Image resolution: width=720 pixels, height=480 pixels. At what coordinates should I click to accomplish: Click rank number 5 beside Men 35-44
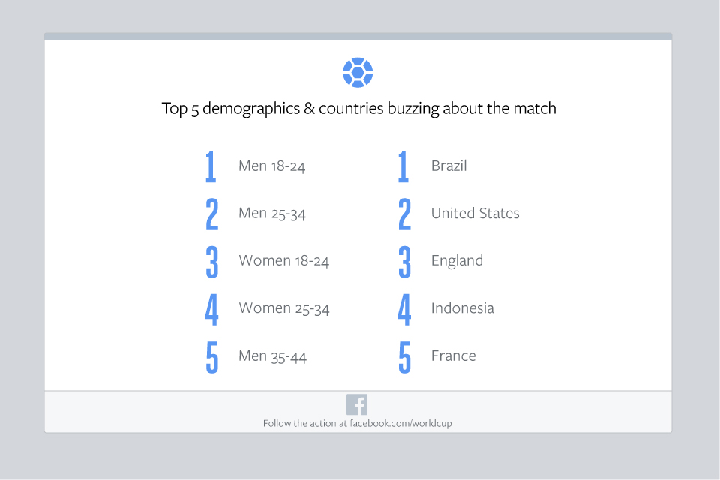point(212,357)
